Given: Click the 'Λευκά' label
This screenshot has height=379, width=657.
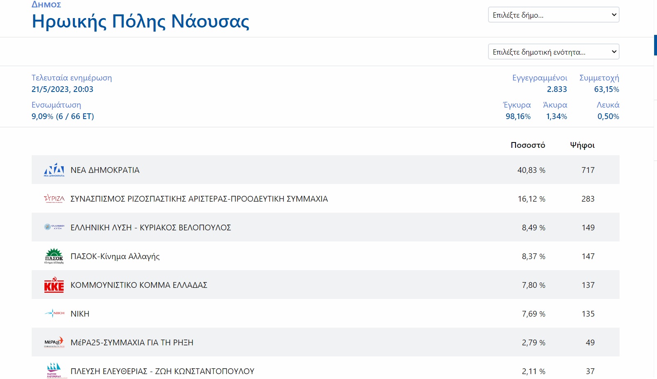Looking at the screenshot, I should tap(608, 105).
